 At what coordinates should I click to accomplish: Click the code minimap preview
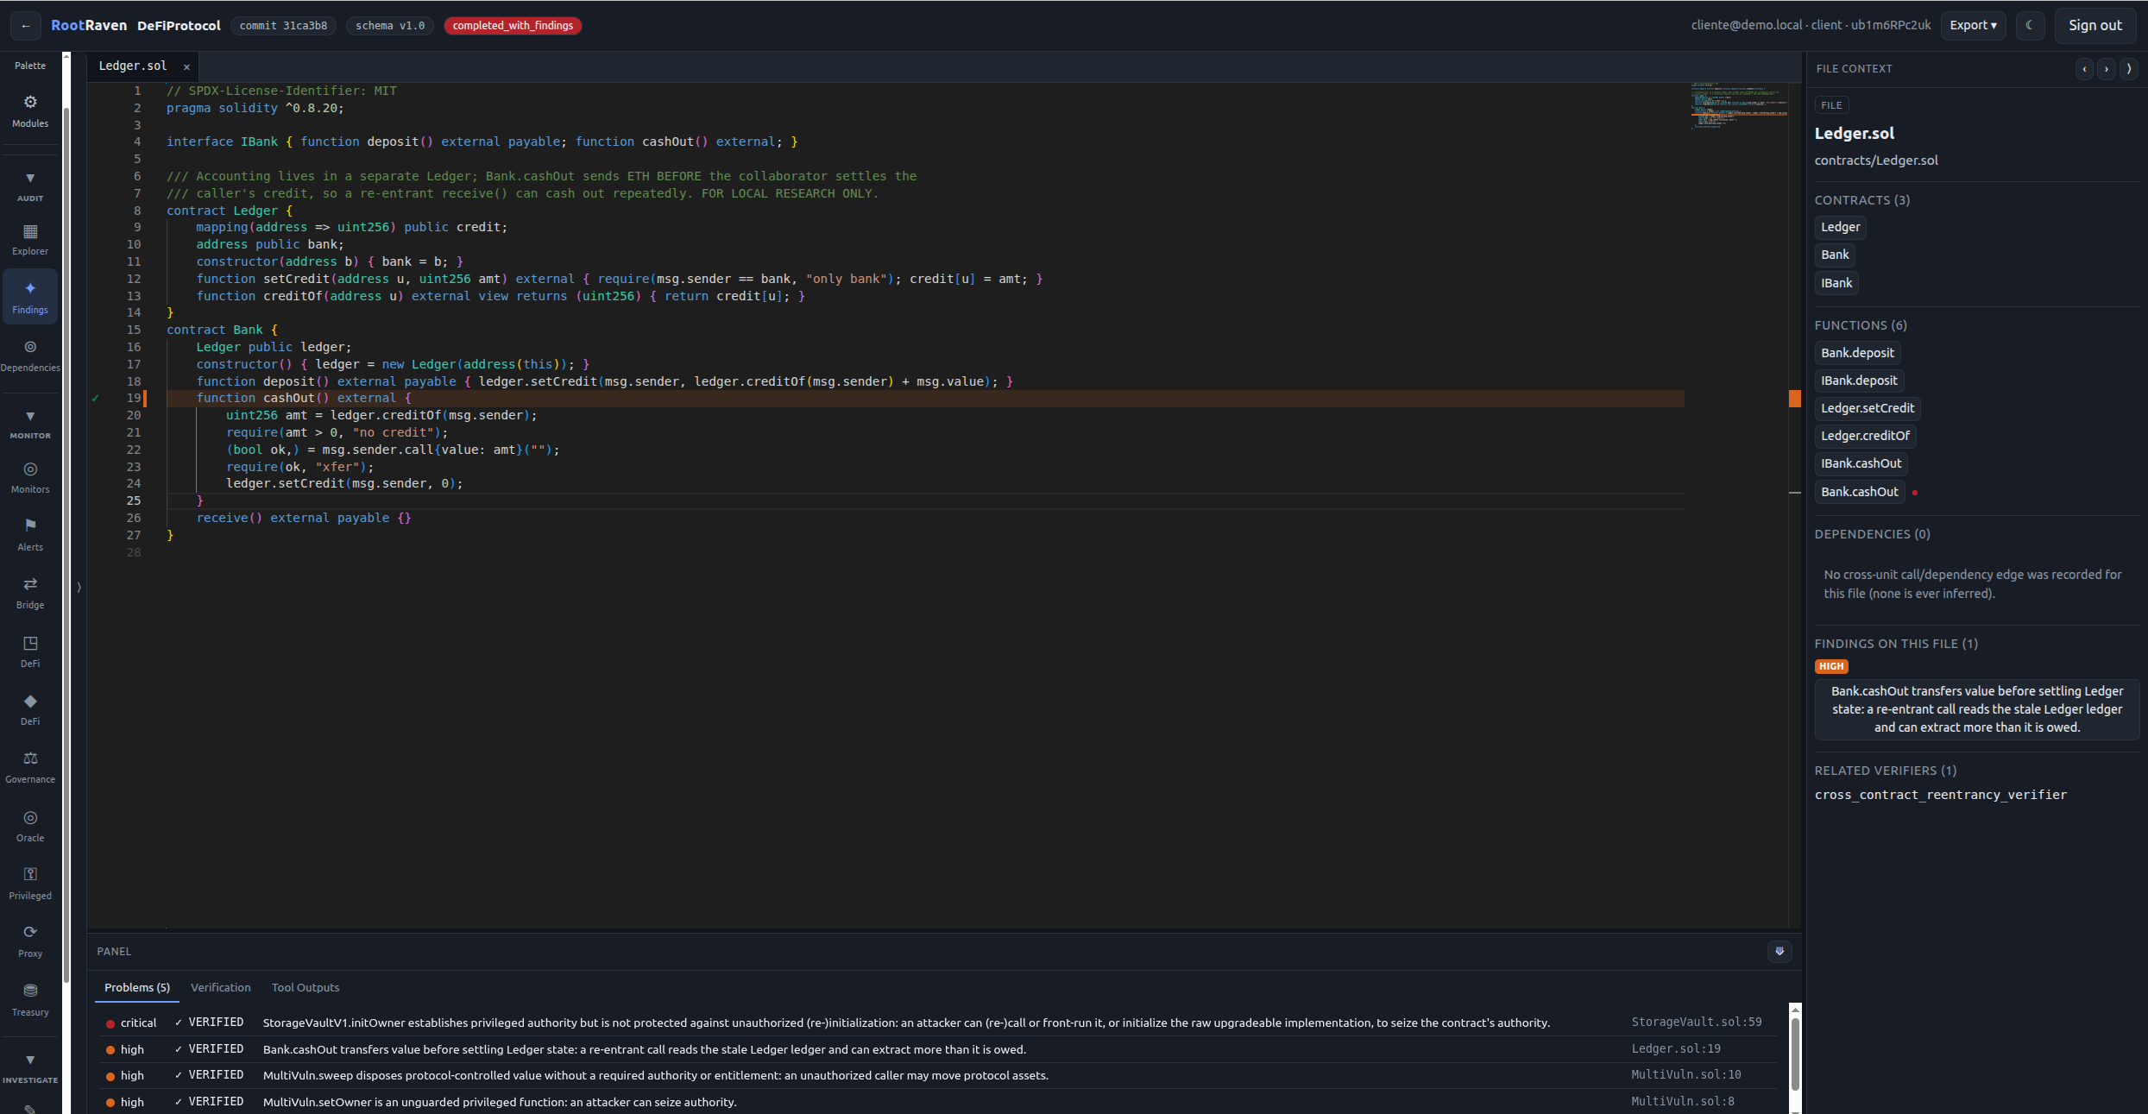tap(1737, 108)
